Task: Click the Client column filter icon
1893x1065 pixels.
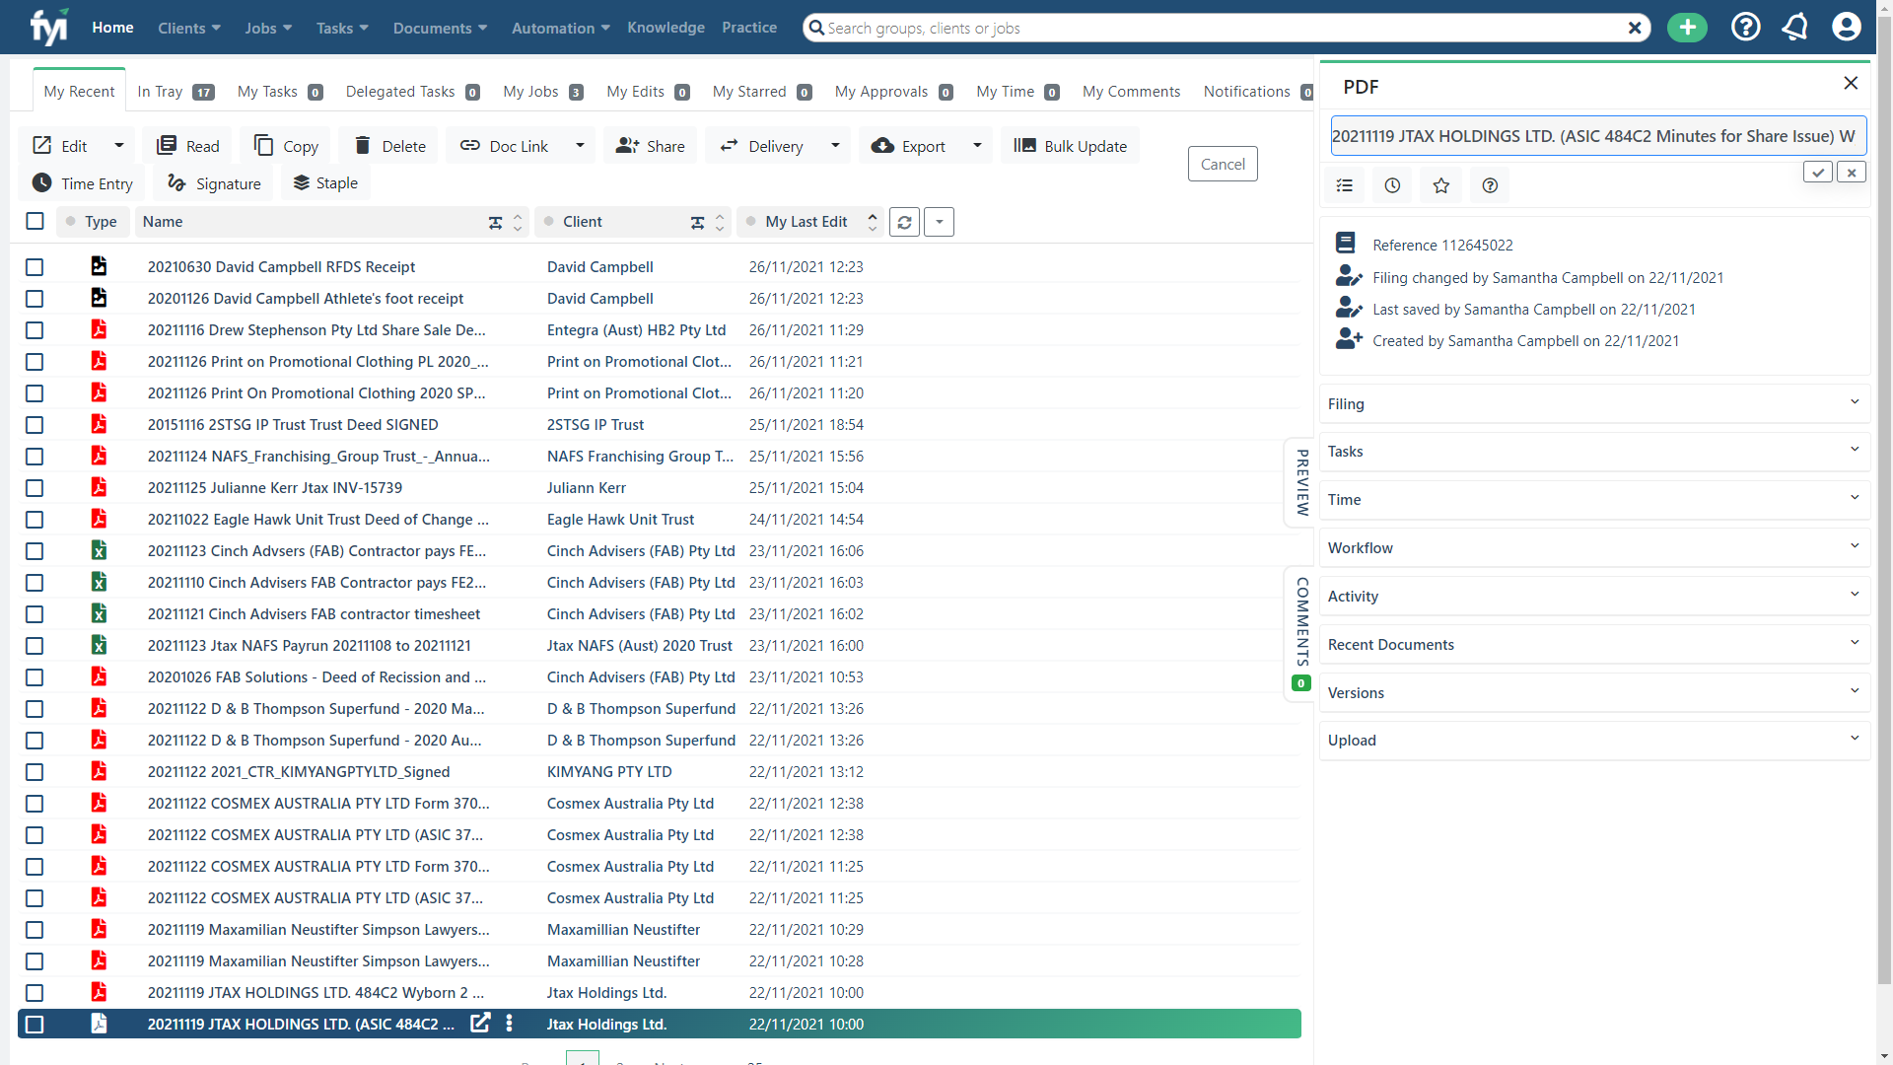Action: [697, 223]
